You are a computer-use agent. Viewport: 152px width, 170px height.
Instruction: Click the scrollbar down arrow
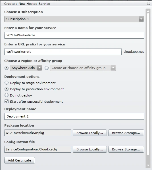(148, 165)
